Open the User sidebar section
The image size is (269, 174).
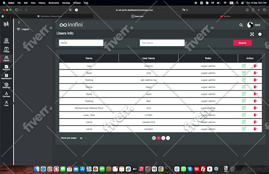[x=6, y=103]
